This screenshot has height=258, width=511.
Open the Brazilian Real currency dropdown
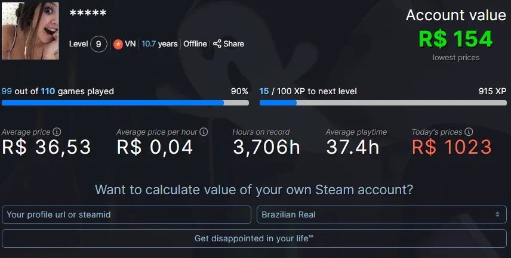click(x=381, y=215)
